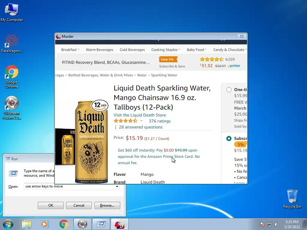Select the Recycle Bin desktop icon
Viewport: 307px width, 230px height.
(292, 199)
